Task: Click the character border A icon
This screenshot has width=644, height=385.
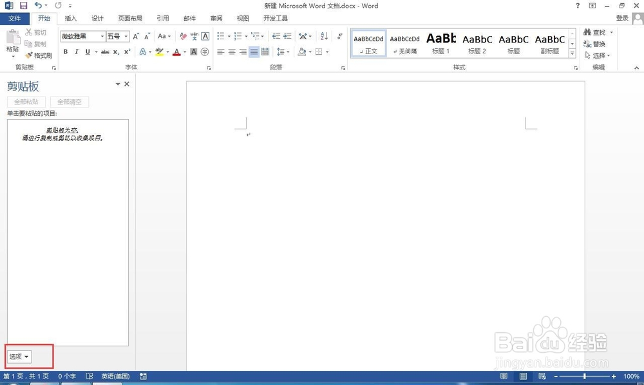Action: point(205,37)
